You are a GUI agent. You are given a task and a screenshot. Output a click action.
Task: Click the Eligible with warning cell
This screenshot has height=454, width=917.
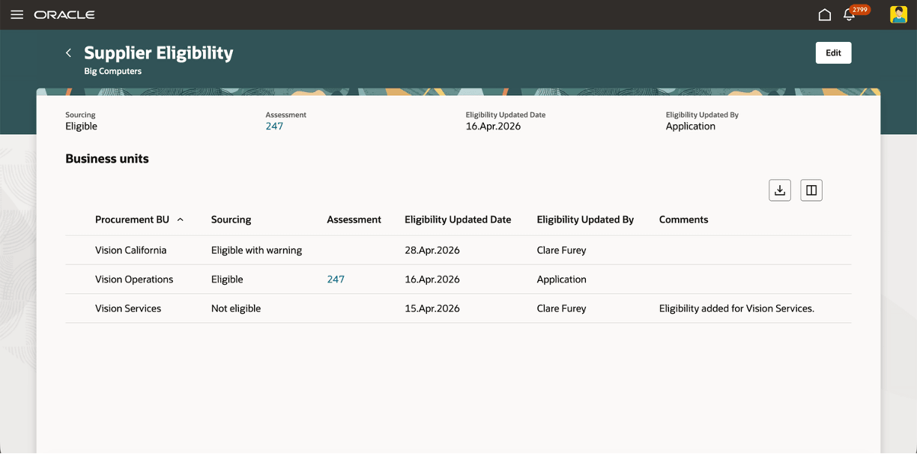coord(256,250)
